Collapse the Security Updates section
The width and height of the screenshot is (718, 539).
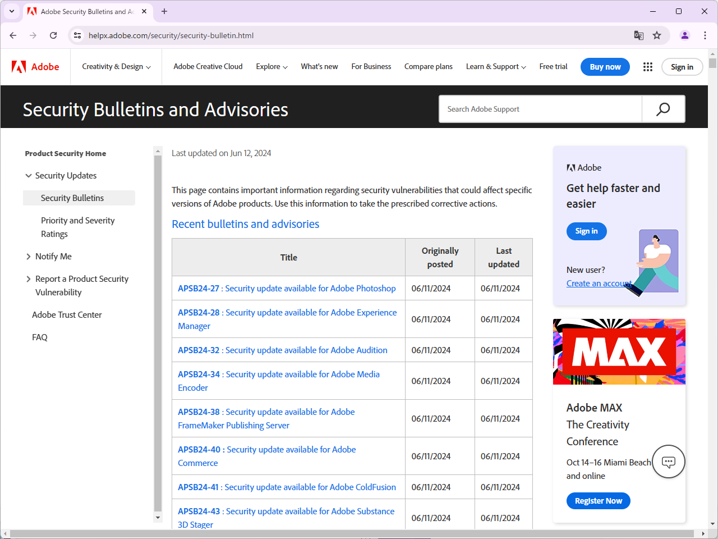pyautogui.click(x=29, y=176)
